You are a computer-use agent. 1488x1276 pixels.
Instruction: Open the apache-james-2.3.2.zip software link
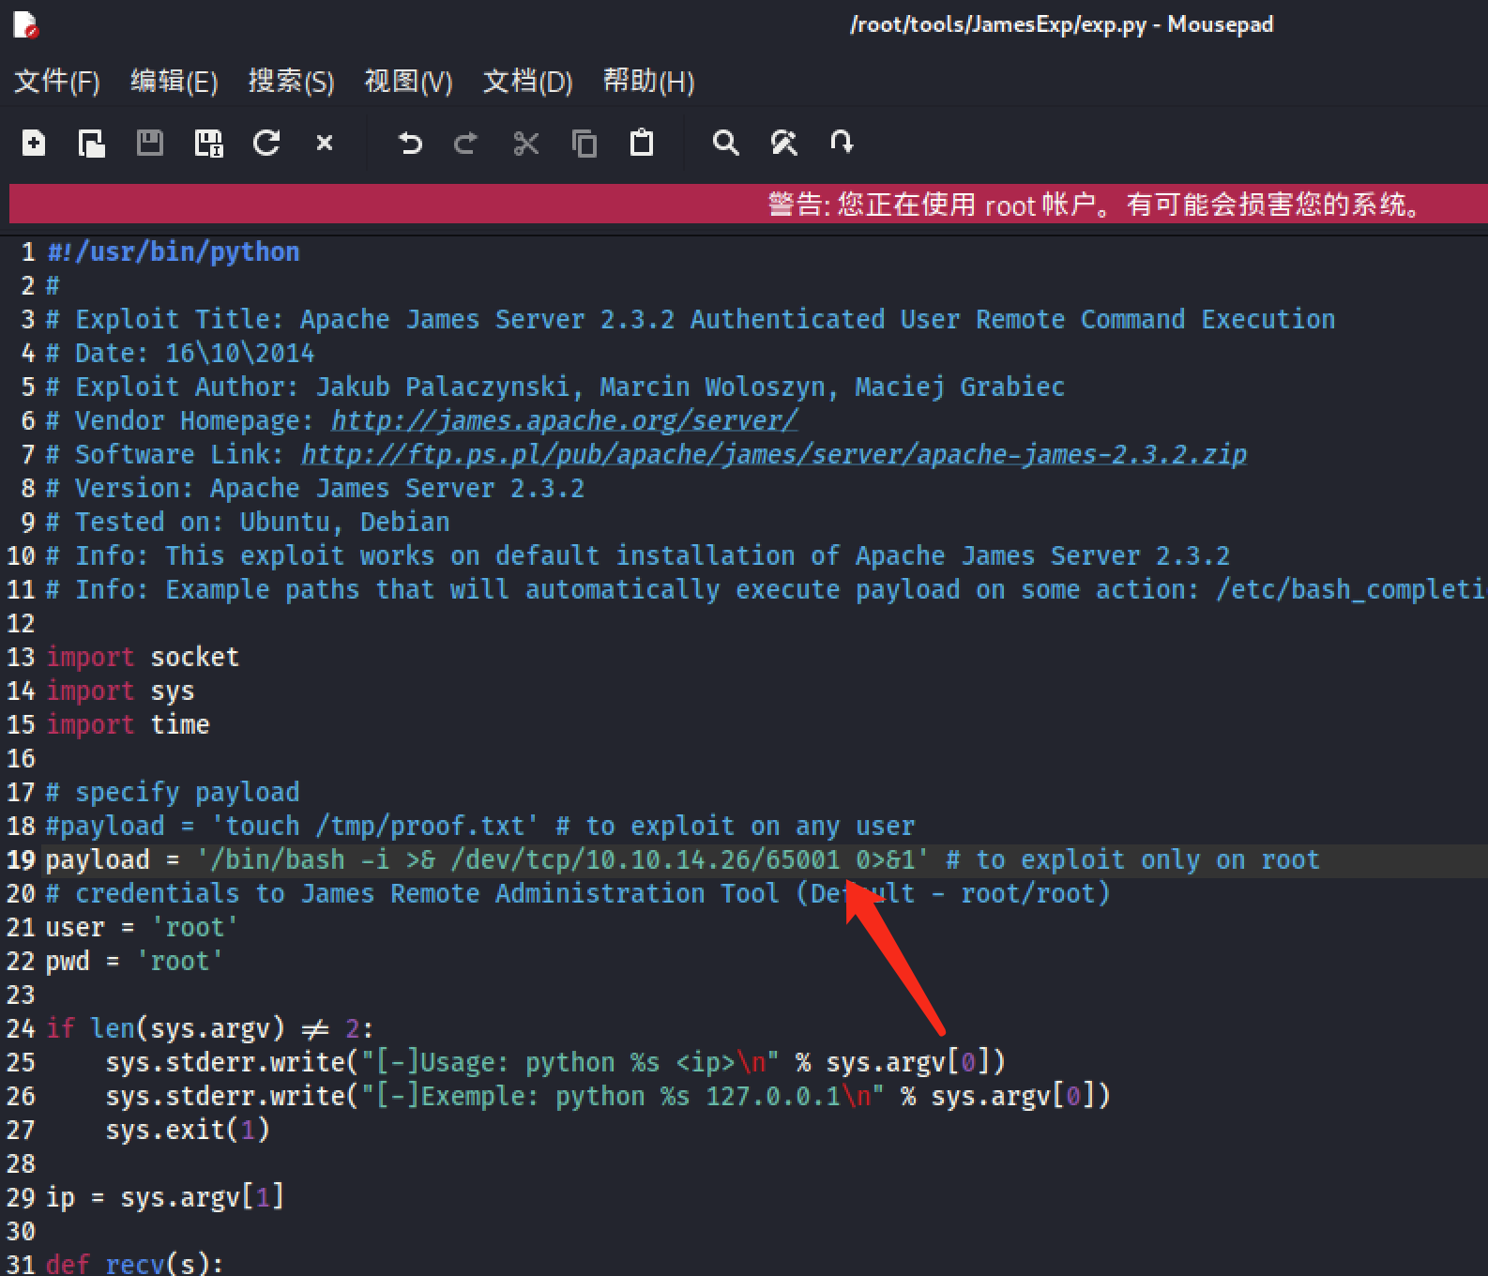tap(774, 454)
